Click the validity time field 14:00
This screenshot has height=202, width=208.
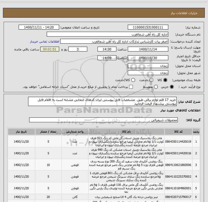pyautogui.click(x=107, y=58)
